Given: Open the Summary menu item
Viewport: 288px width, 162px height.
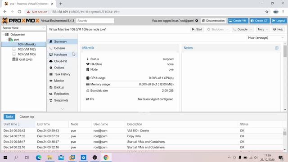Looking at the screenshot, I should (63, 41).
